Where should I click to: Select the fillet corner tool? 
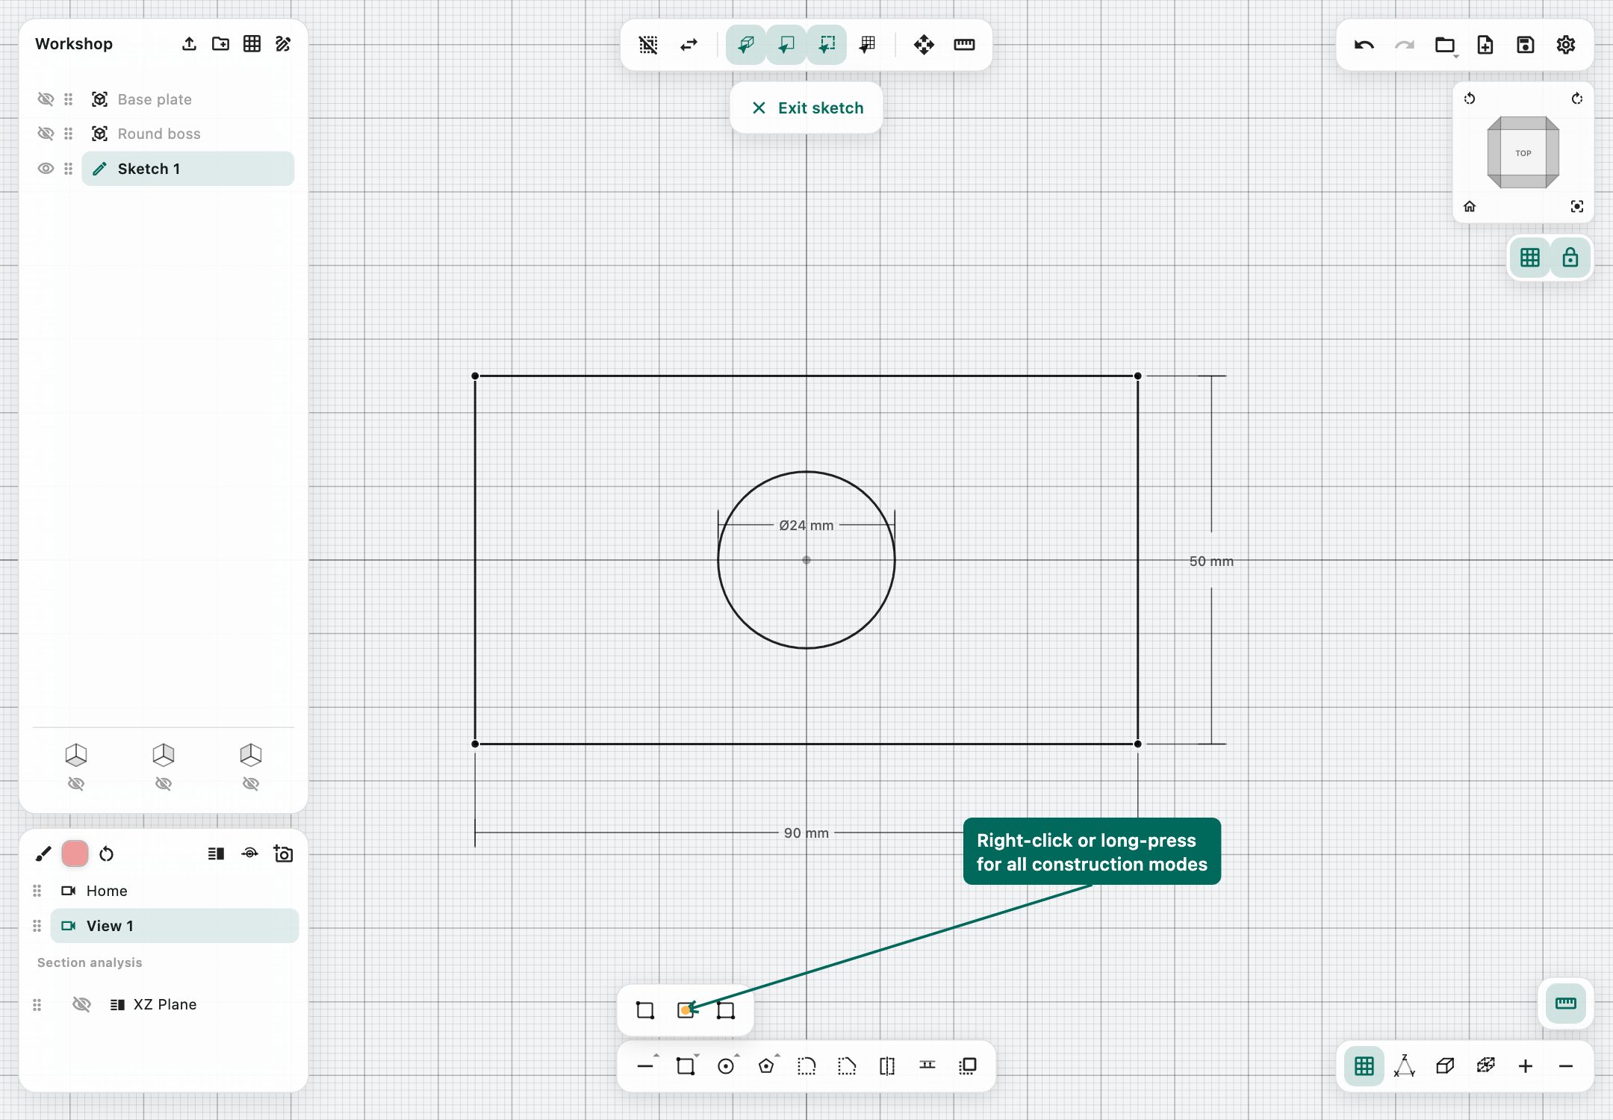[x=806, y=1066]
